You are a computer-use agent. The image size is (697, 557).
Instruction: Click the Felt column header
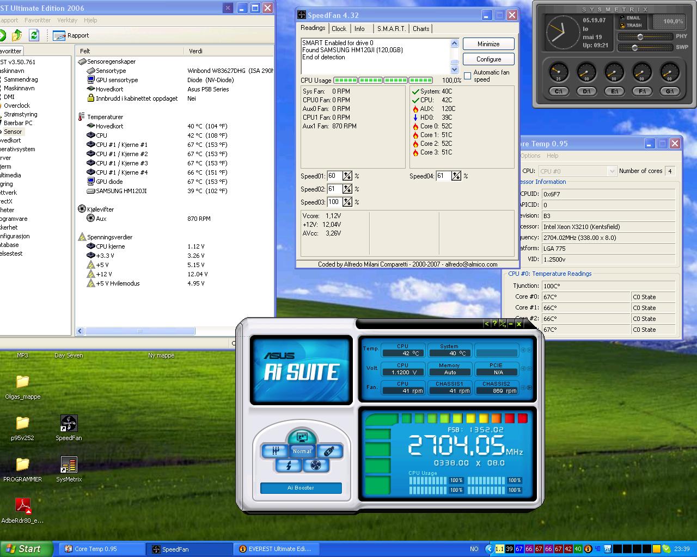[130, 51]
